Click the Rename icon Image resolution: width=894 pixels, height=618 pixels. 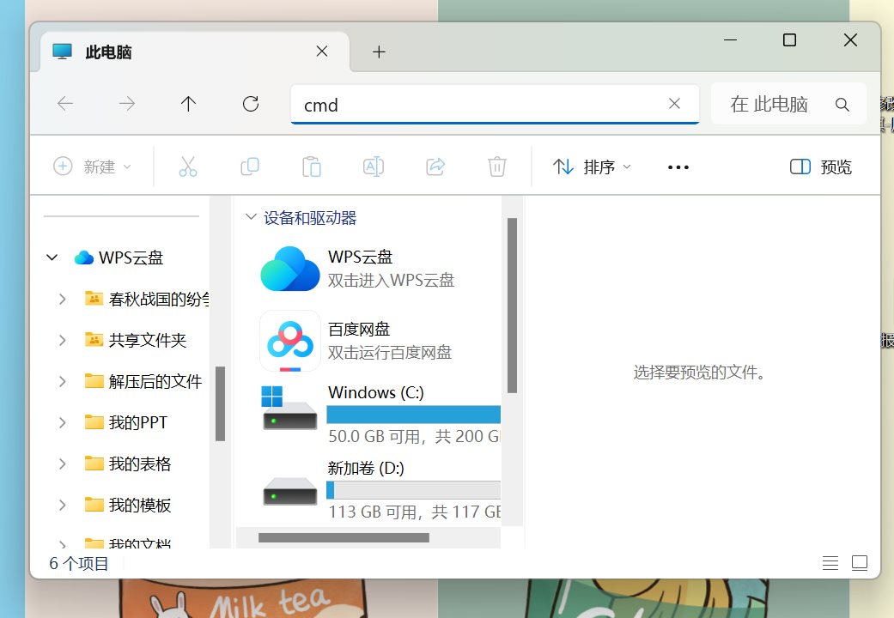[x=374, y=167]
